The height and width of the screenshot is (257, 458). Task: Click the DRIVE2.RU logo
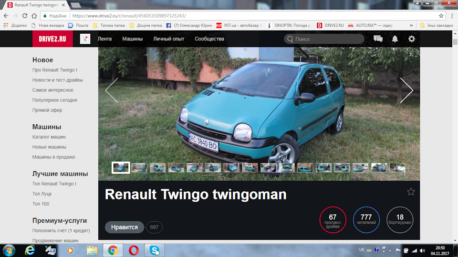[52, 39]
